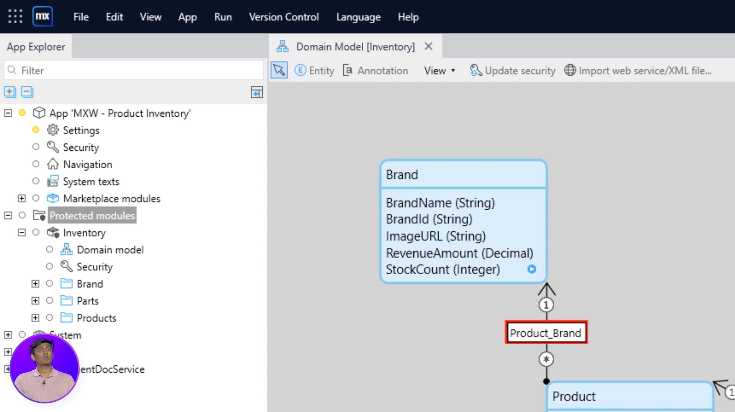Image resolution: width=735 pixels, height=412 pixels.
Task: Open the Version Control menu
Action: pyautogui.click(x=284, y=17)
